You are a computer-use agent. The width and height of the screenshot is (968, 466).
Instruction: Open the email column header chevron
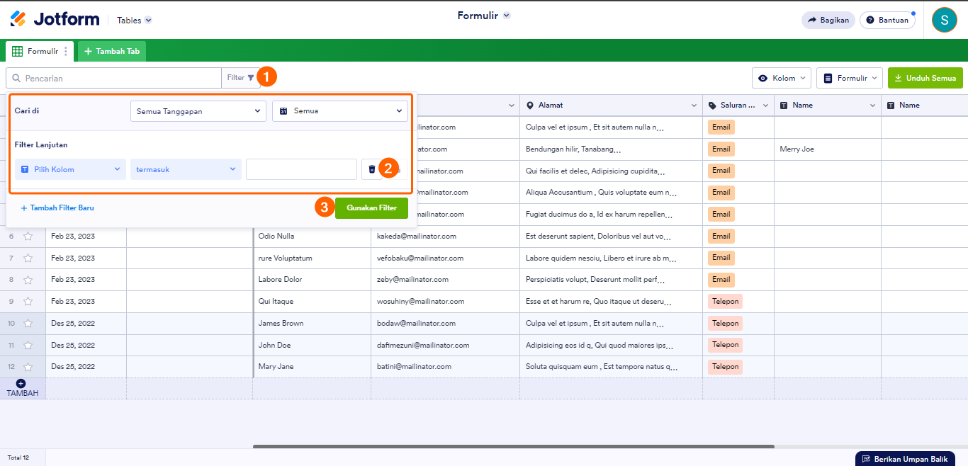[512, 106]
